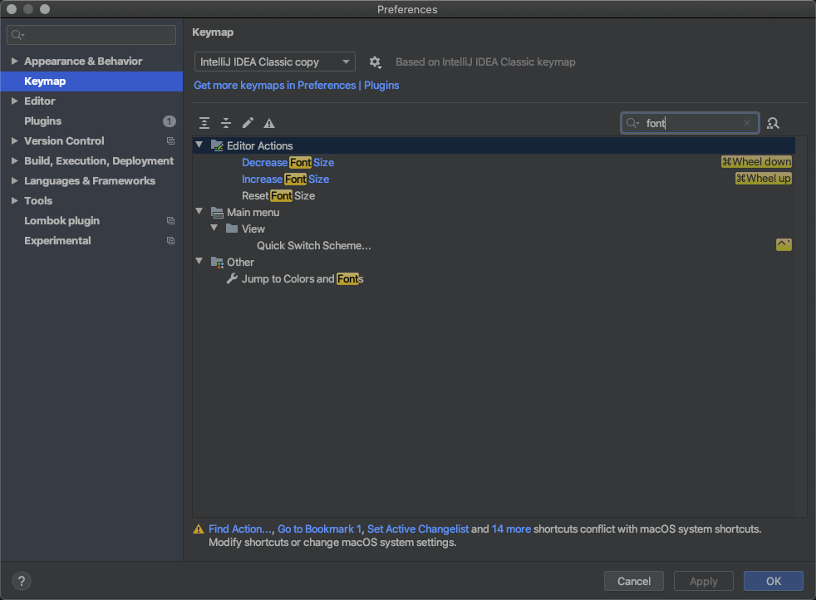Expand the Version Control section
This screenshot has width=816, height=600.
point(15,141)
